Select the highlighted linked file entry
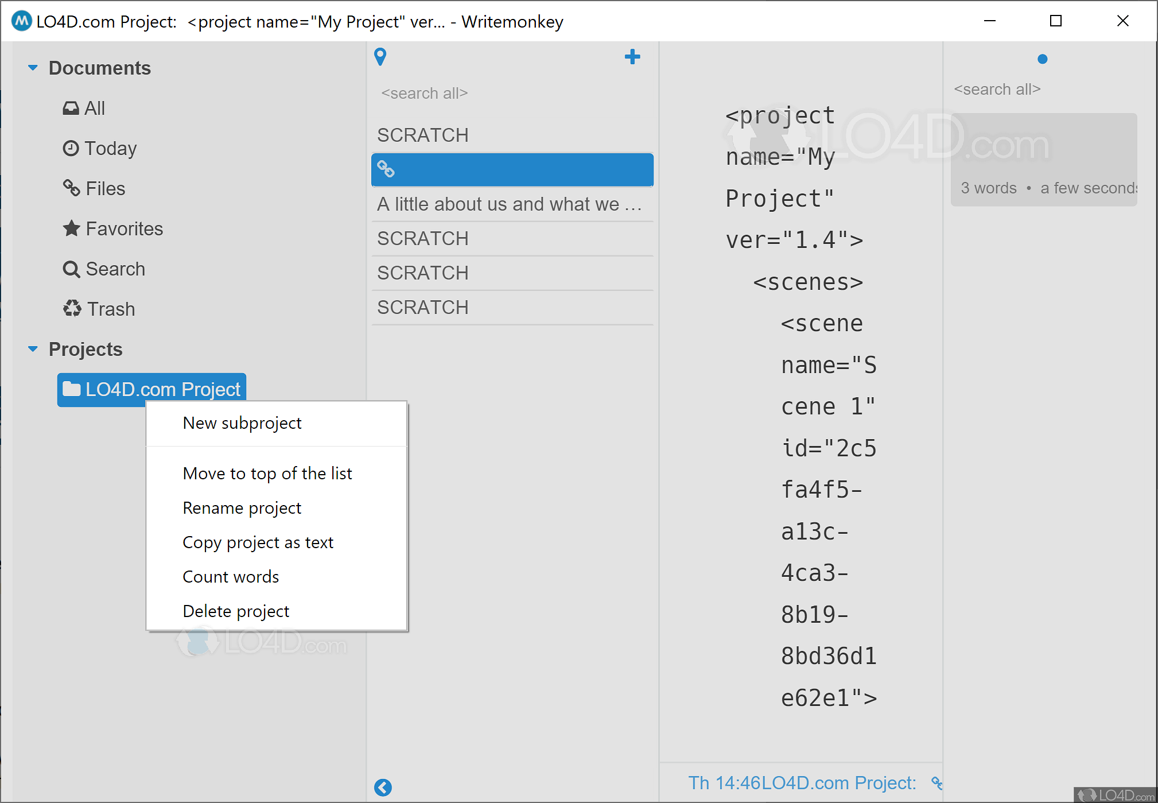Screen dimensions: 1158x803 (512, 170)
